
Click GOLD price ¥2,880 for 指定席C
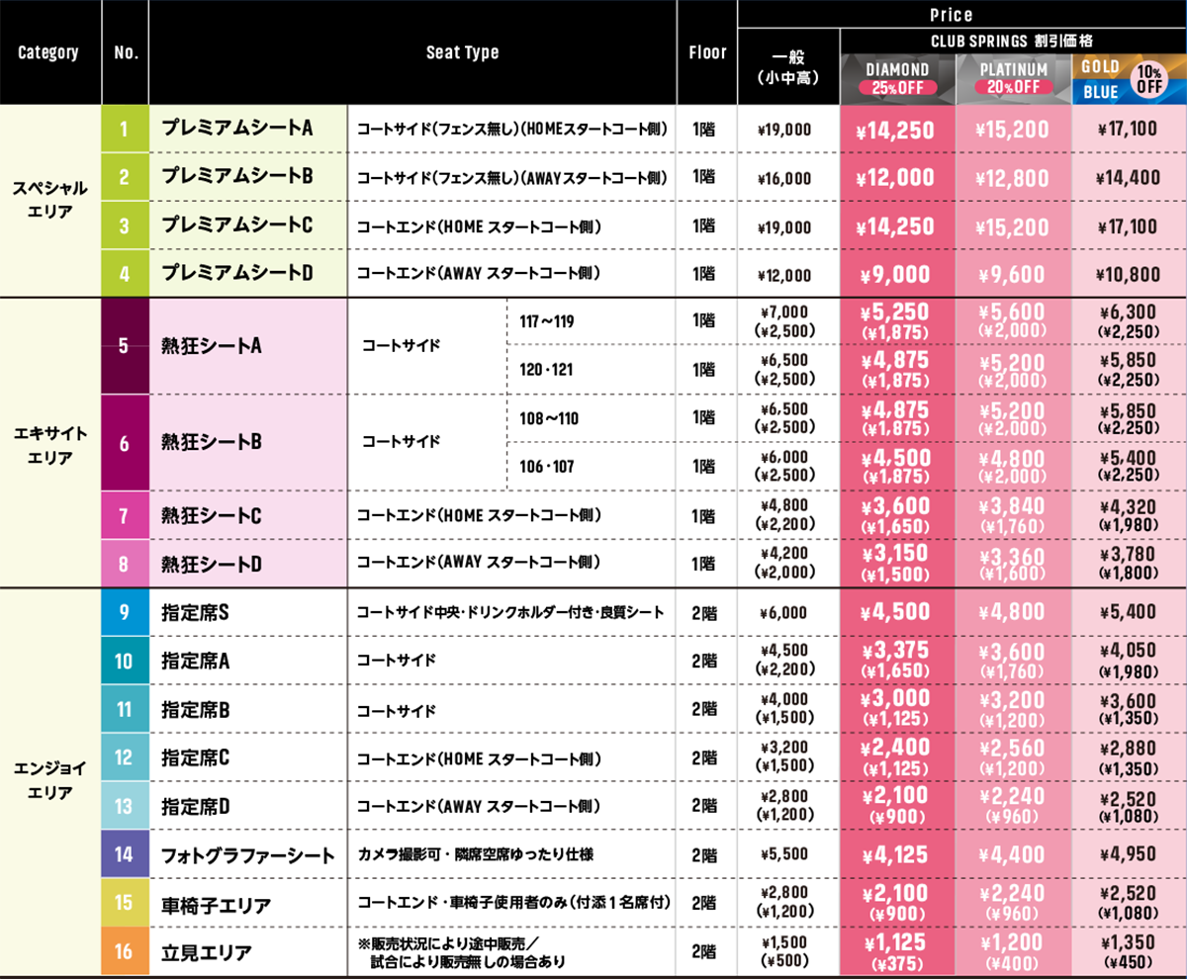point(1127,750)
